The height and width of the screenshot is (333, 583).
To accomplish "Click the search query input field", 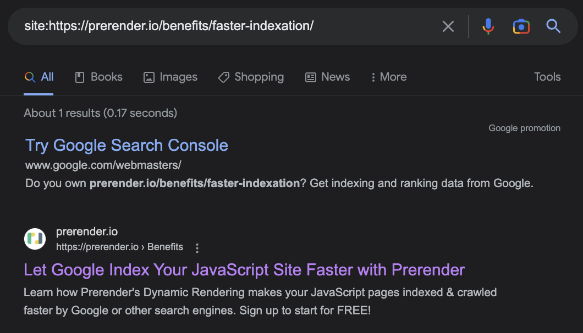I will 220,26.
